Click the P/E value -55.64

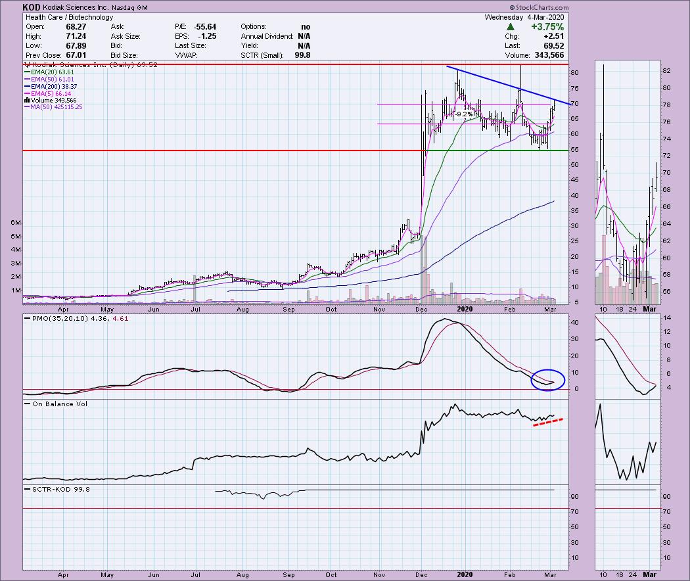coord(204,27)
